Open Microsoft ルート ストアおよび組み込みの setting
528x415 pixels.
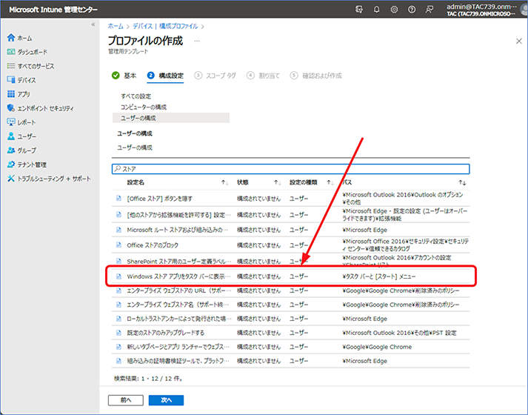coord(178,230)
